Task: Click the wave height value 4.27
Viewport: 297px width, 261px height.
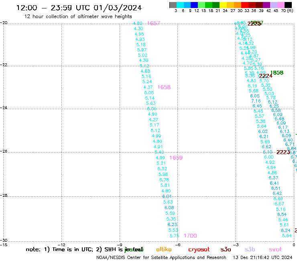Action: [x=153, y=120]
